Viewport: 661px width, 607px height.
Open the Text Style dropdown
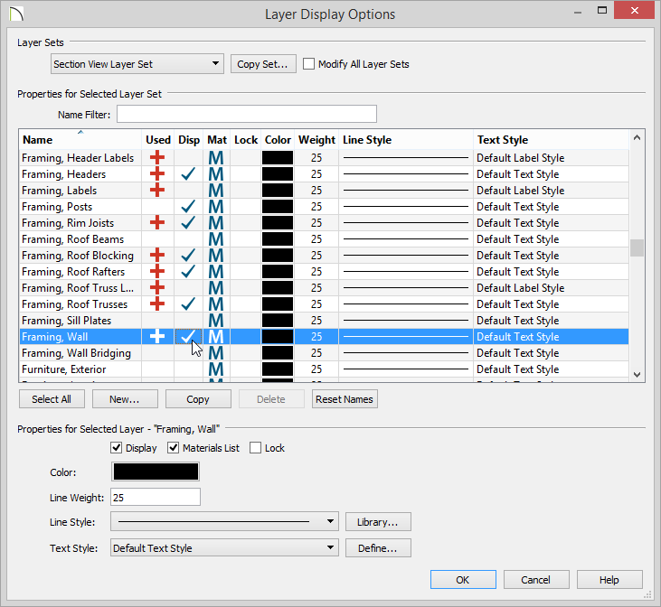(224, 548)
